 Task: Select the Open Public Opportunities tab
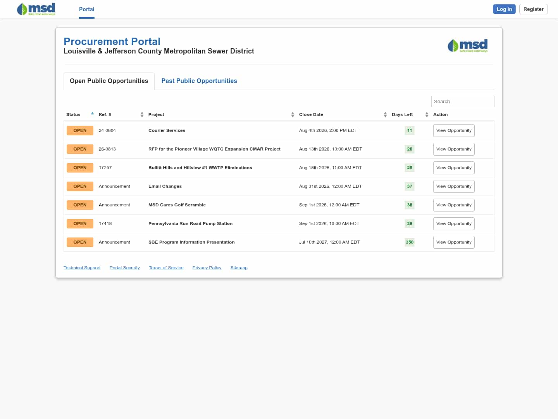[x=109, y=81]
